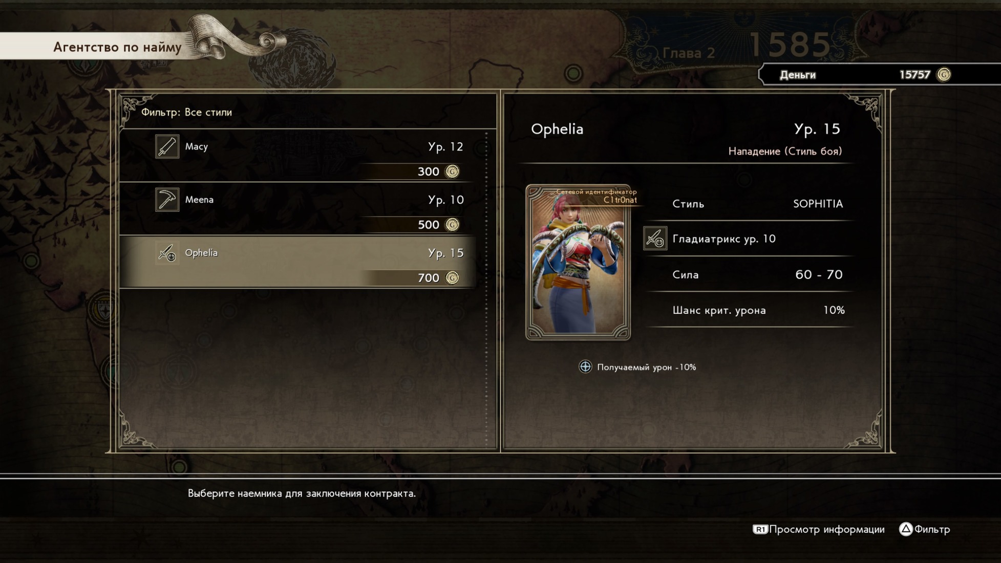Image resolution: width=1001 pixels, height=563 pixels.
Task: Select the highlighted Ophelia entry
Action: [x=298, y=262]
